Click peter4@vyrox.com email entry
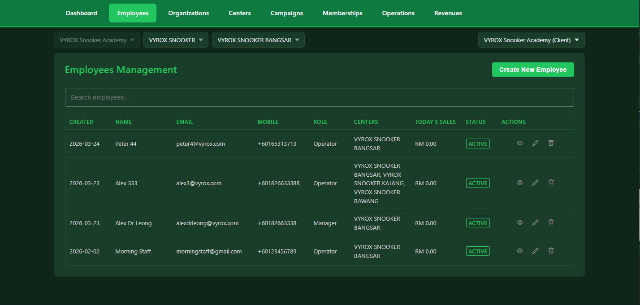 coord(200,144)
